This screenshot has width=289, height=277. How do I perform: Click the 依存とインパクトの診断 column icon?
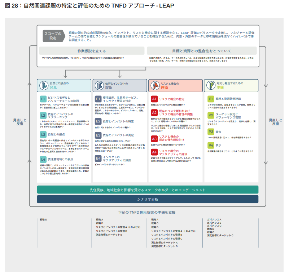[100, 85]
